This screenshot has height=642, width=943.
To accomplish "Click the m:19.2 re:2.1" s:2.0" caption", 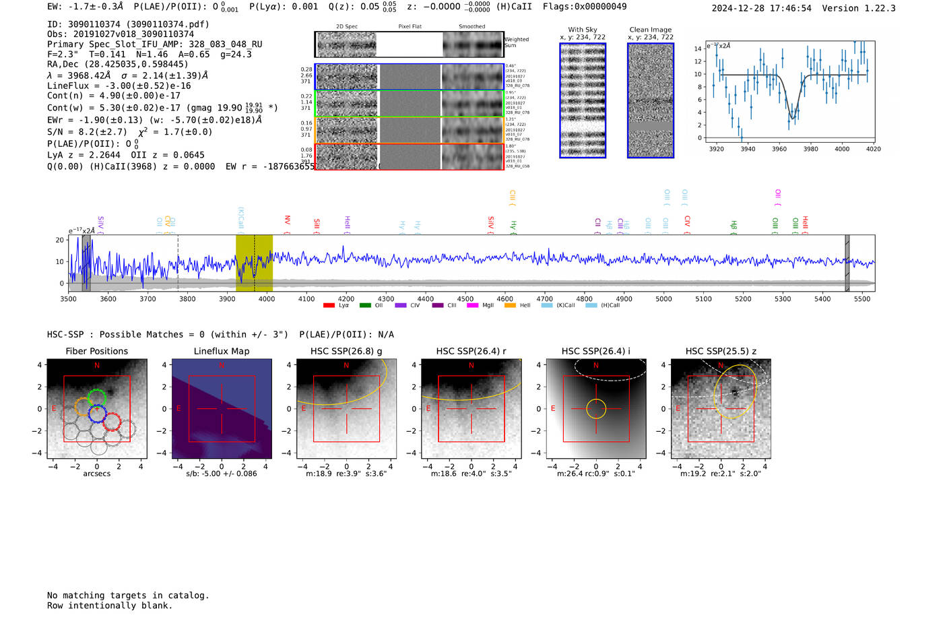I will click(x=721, y=474).
